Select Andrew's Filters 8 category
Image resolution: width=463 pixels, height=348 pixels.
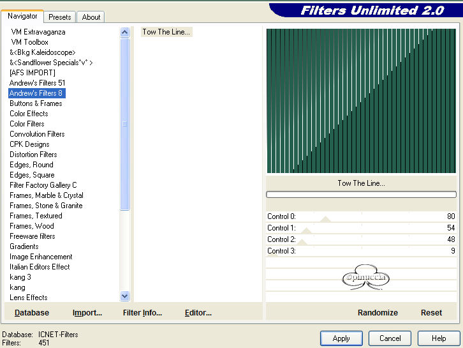36,93
